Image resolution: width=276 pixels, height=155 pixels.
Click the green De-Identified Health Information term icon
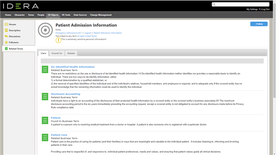click(x=45, y=69)
